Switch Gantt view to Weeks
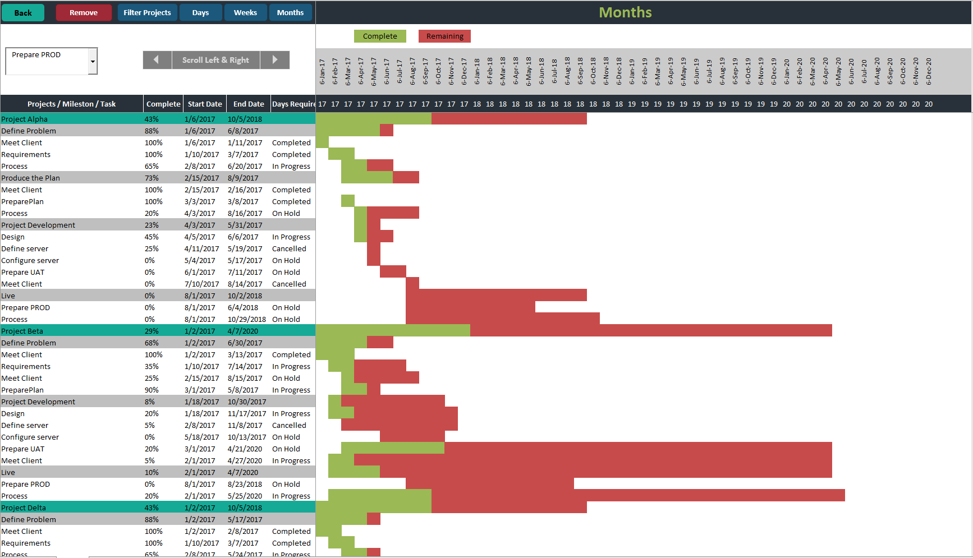 245,12
